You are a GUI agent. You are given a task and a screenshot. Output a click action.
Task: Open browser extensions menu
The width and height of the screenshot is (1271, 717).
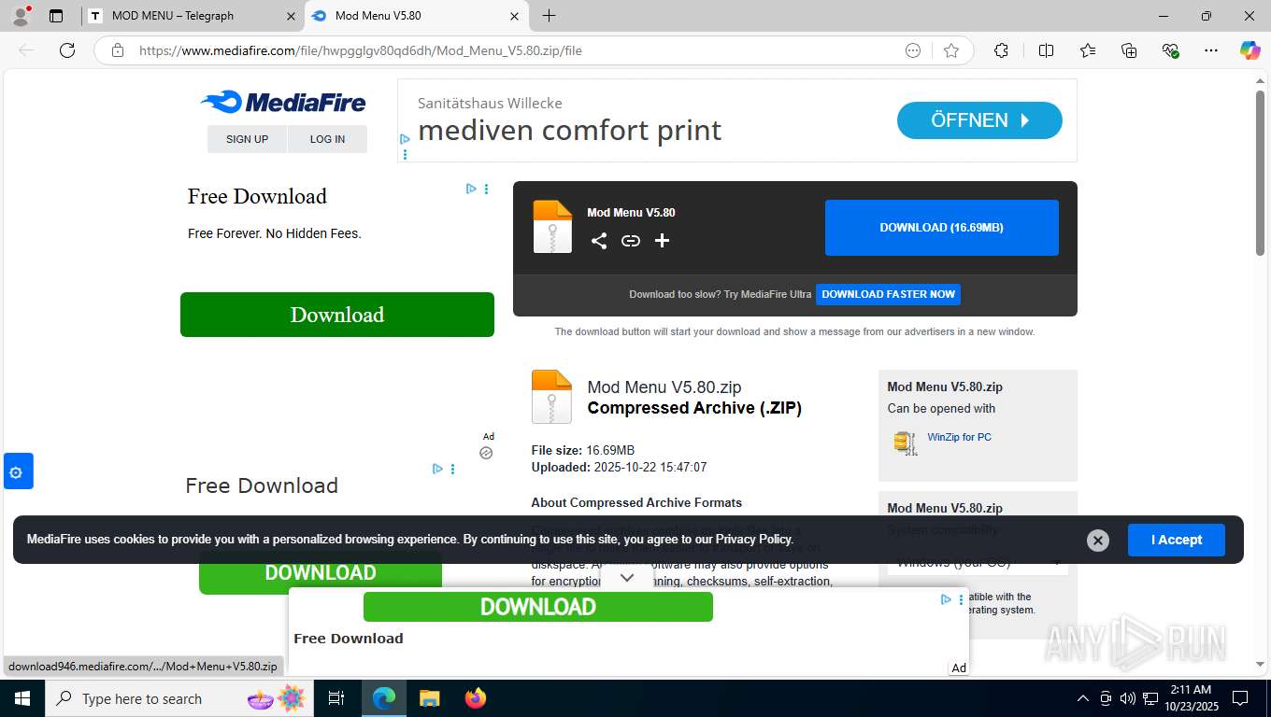pyautogui.click(x=1001, y=50)
